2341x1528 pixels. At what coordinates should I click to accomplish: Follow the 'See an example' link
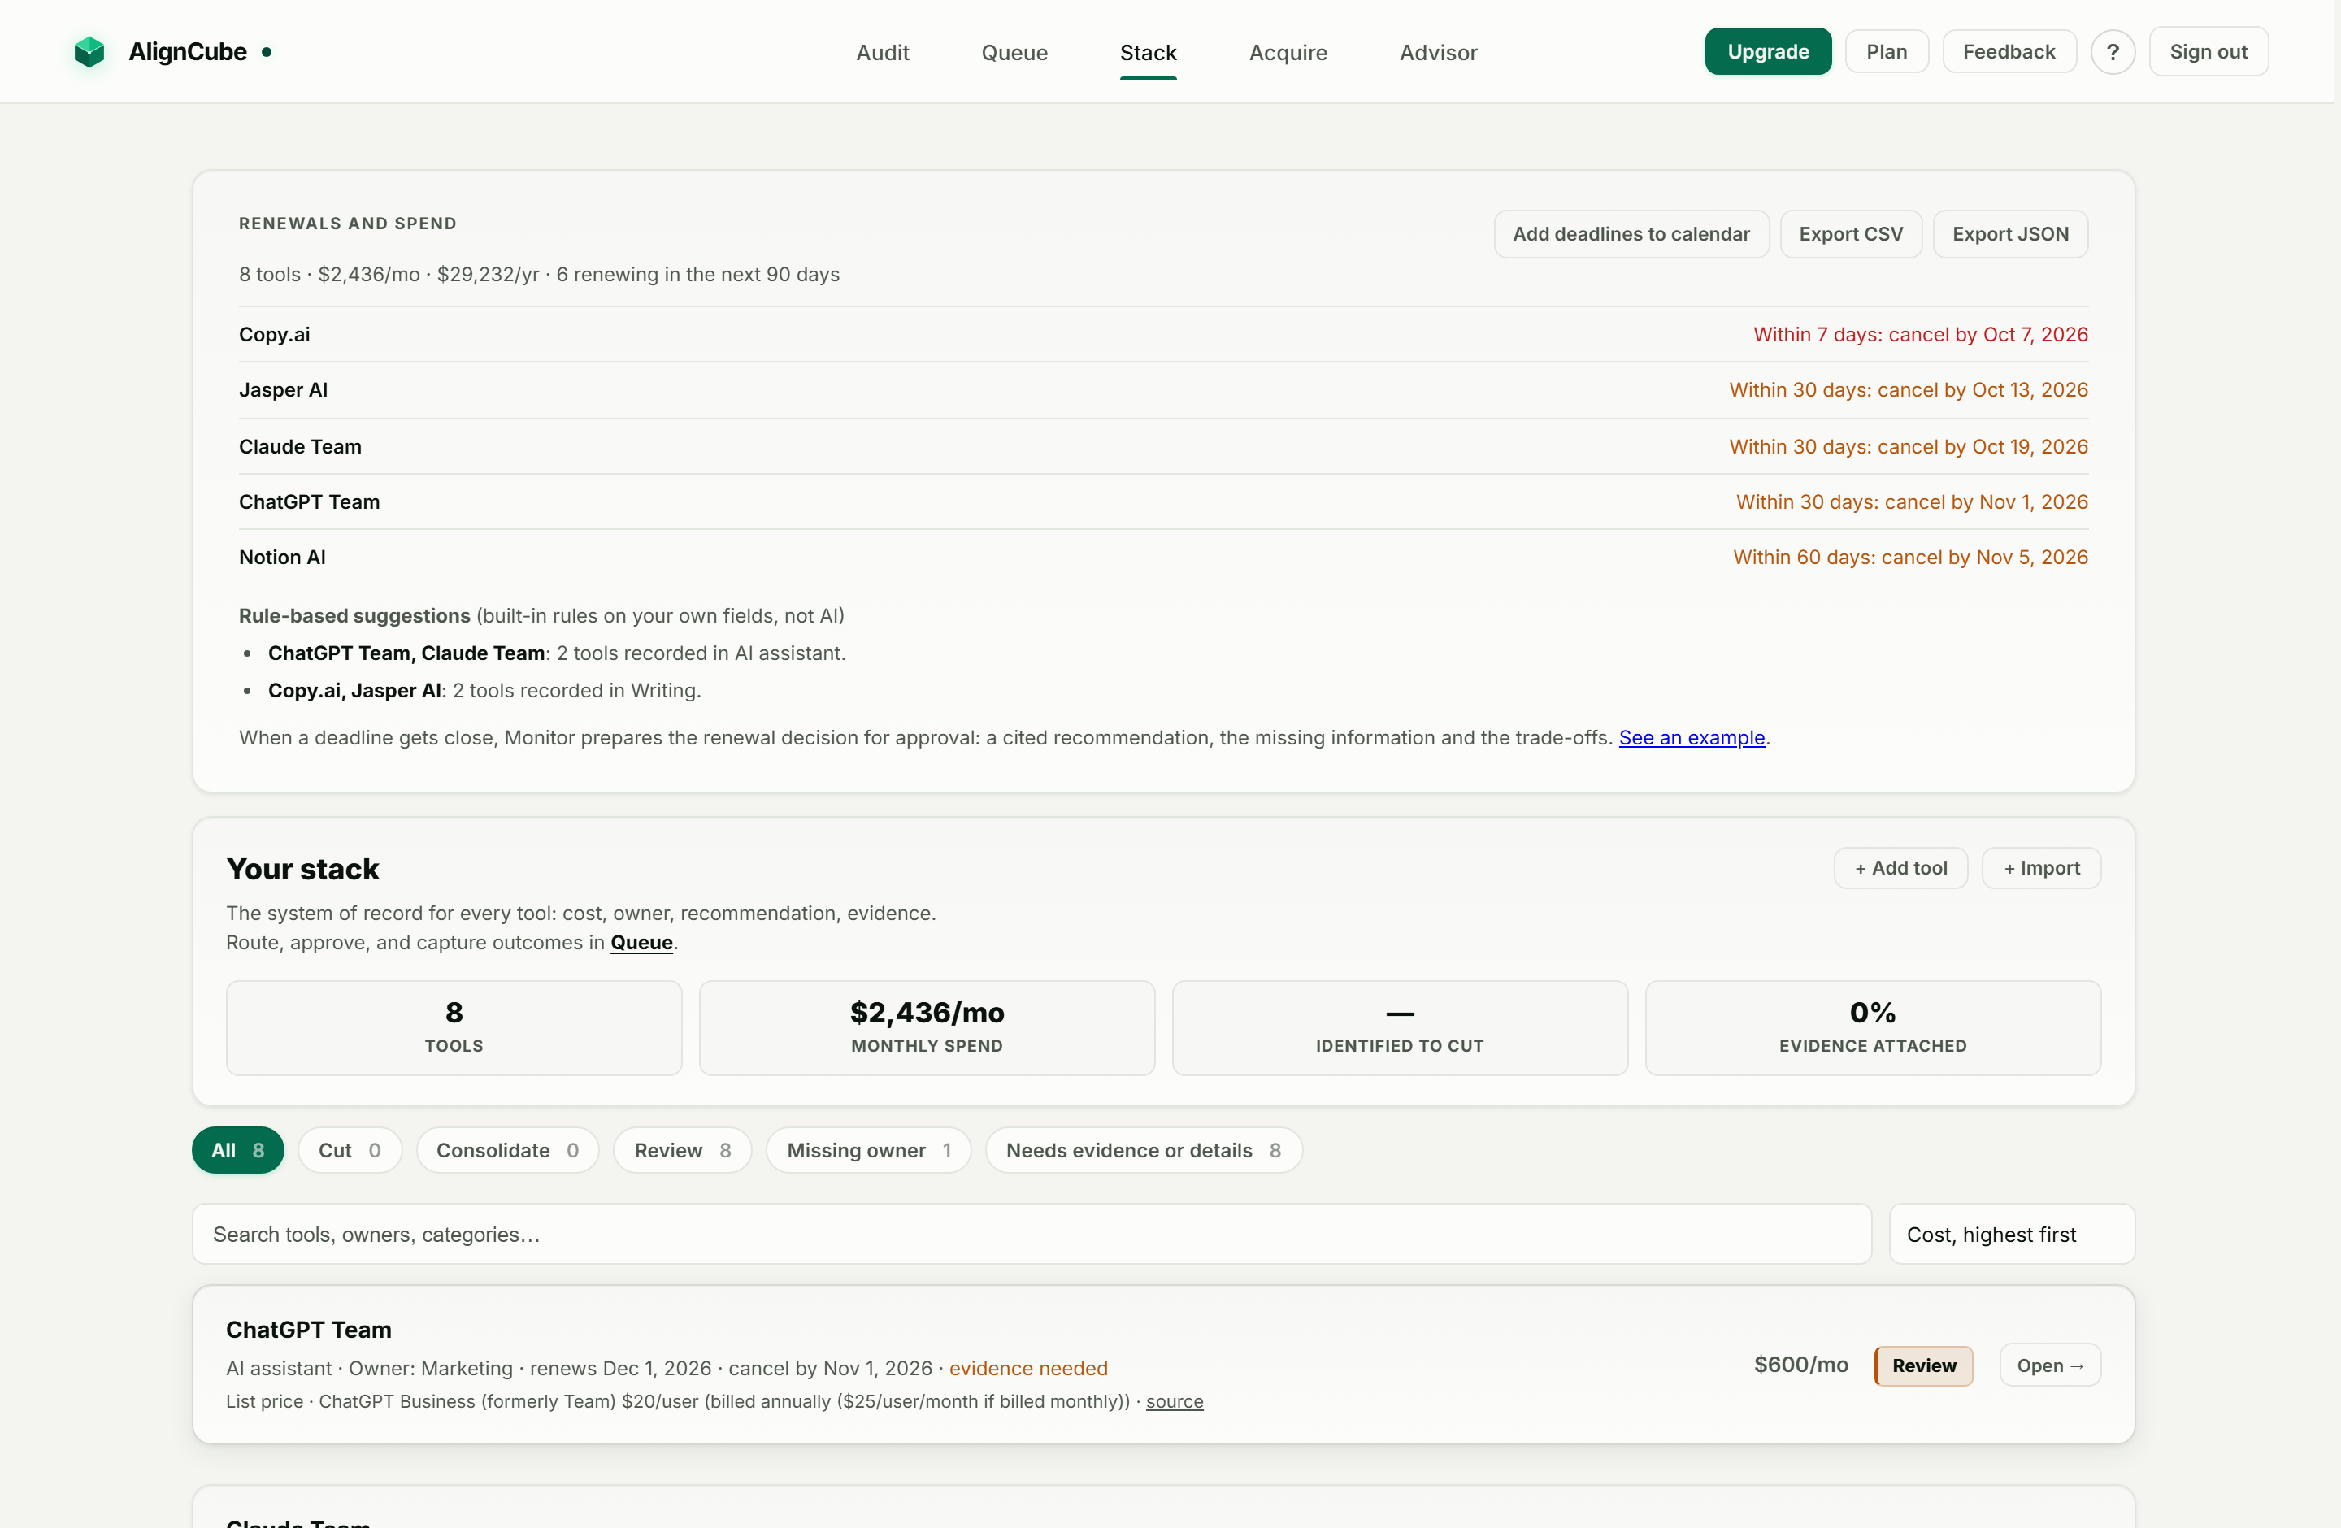pos(1691,737)
